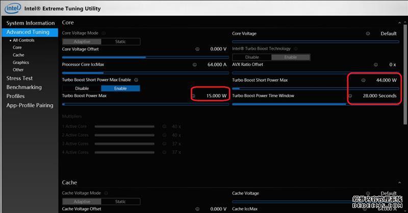
Task: Adjust the Core Voltage slider
Action: click(x=316, y=42)
